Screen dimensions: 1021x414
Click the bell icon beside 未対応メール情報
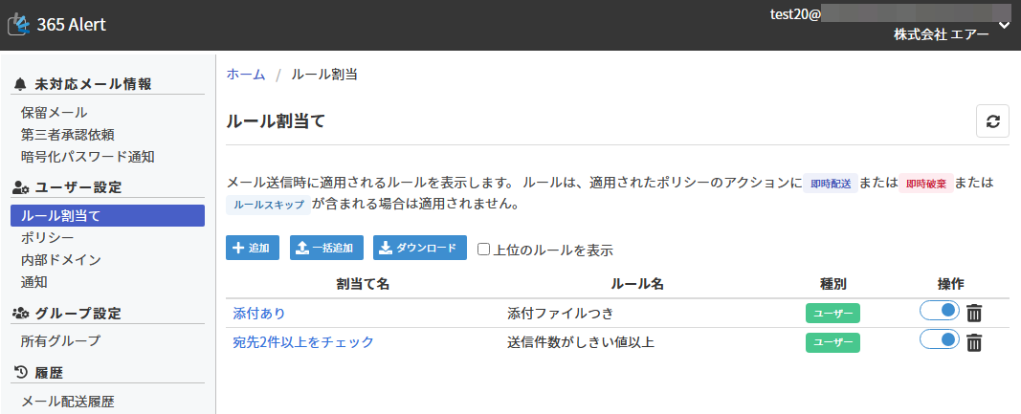21,84
